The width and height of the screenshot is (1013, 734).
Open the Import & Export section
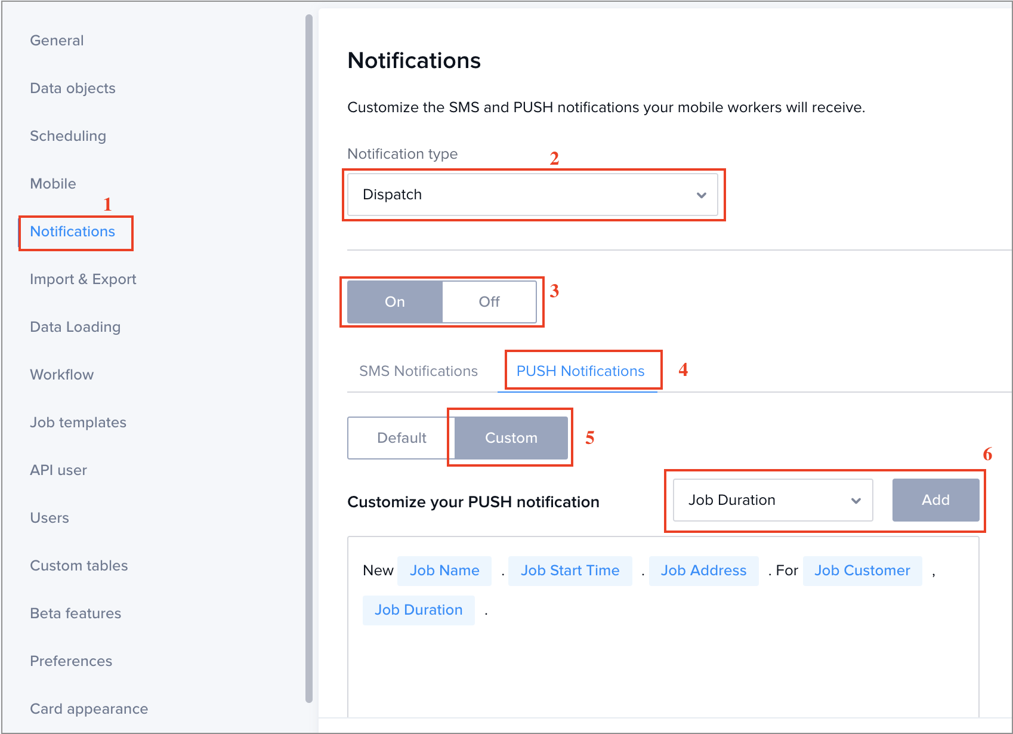(83, 279)
